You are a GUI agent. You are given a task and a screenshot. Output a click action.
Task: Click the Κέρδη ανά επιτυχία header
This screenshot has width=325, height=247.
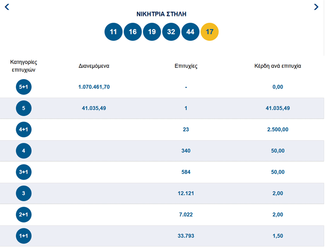277,66
